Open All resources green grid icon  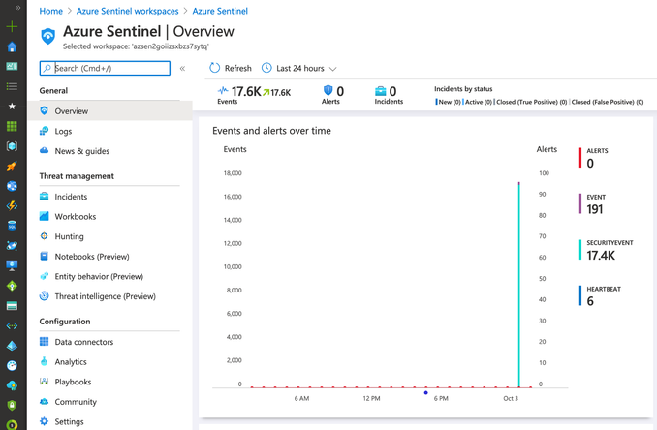tap(12, 126)
